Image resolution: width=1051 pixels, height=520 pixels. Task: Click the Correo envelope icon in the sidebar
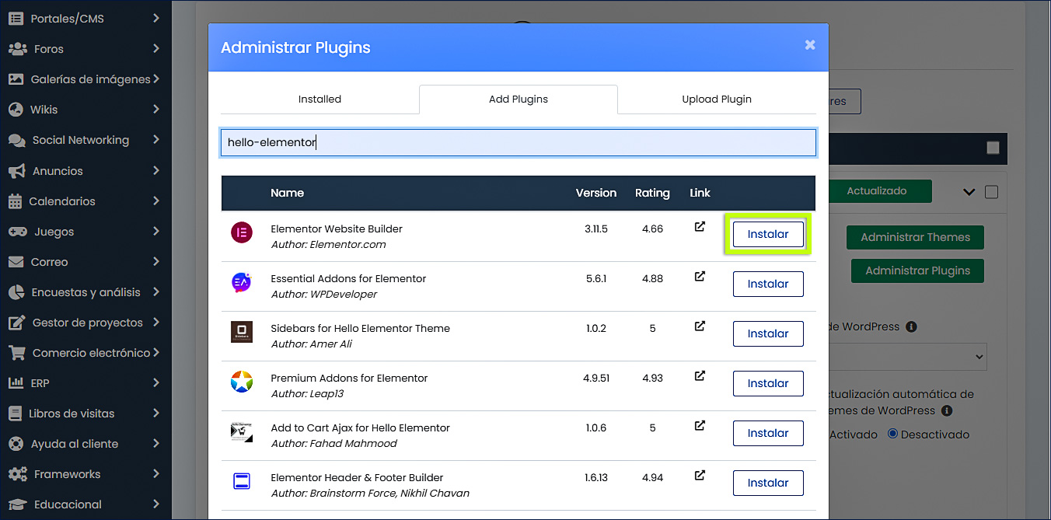pos(16,261)
